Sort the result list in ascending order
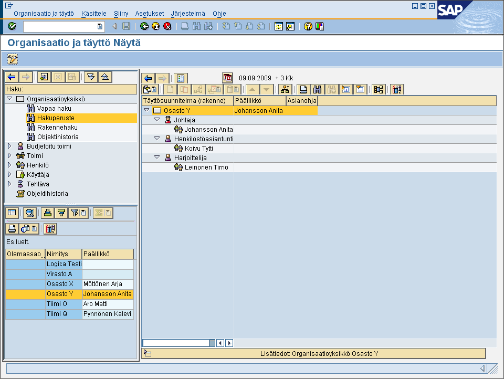This screenshot has width=504, height=379. tap(48, 213)
